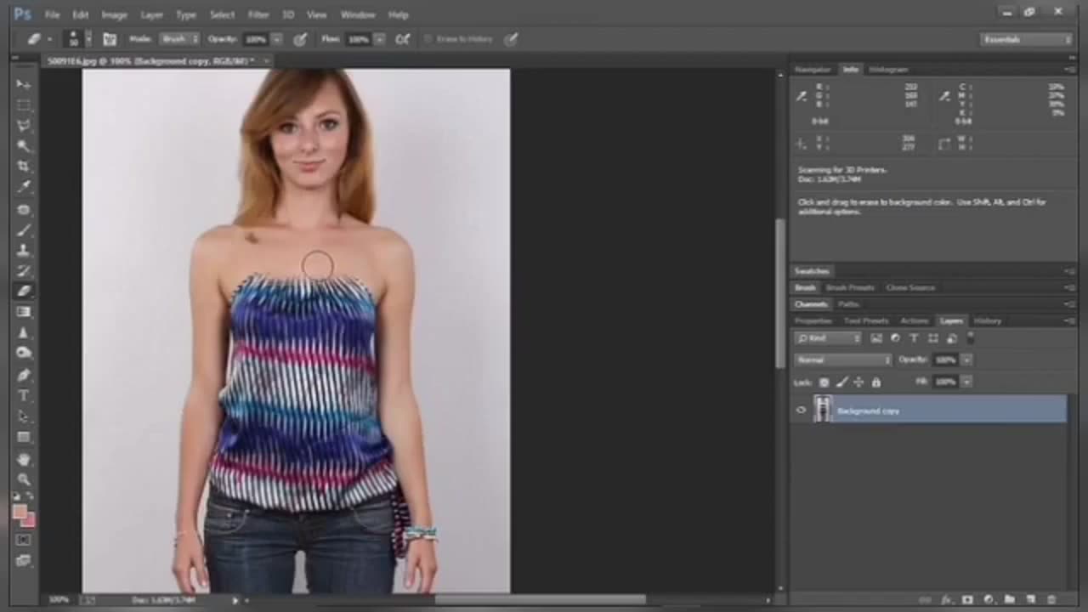Open the brush panel toggle in options bar
1088x612 pixels.
point(110,39)
